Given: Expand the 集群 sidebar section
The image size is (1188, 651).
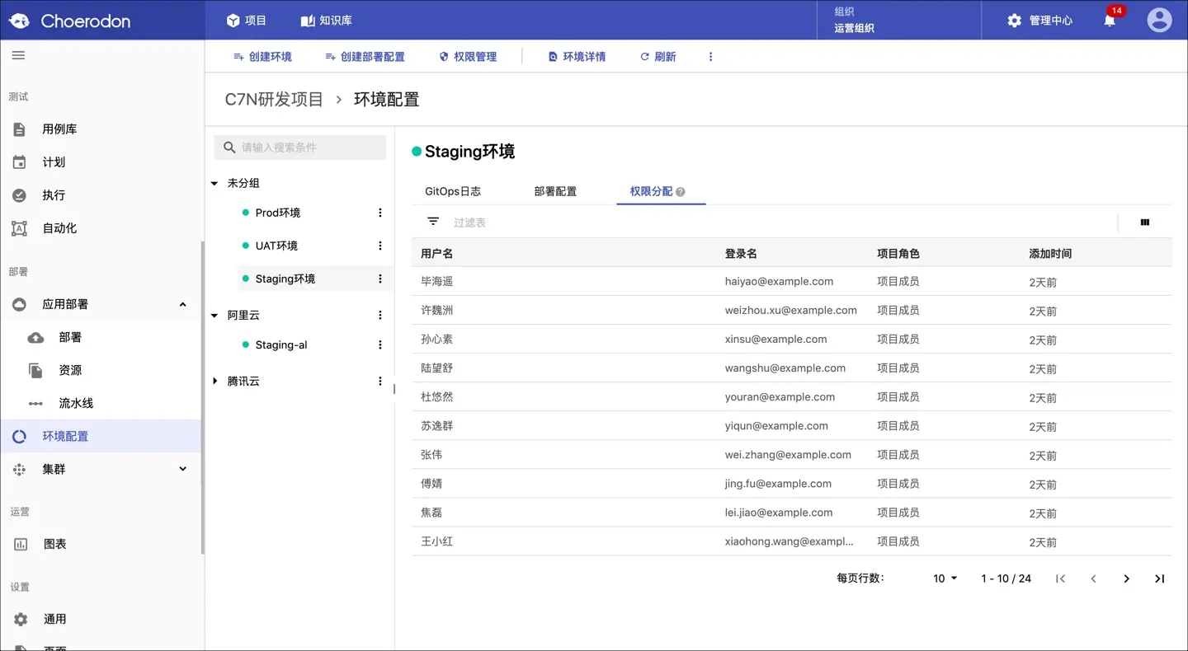Looking at the screenshot, I should click(182, 469).
